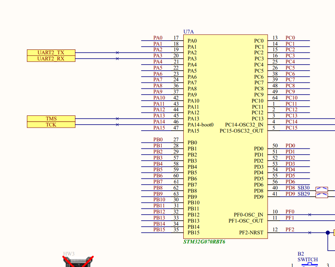The height and width of the screenshot is (267, 335).
Task: Click the SB29 designator text
Action: click(303, 194)
